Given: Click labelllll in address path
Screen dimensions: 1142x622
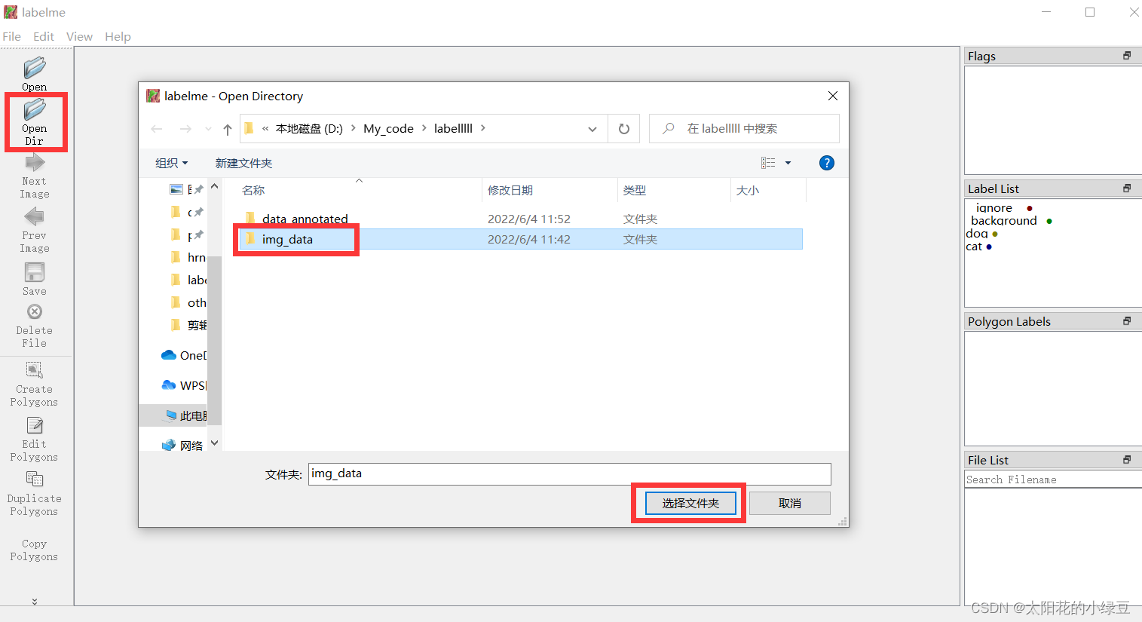Looking at the screenshot, I should [x=453, y=129].
